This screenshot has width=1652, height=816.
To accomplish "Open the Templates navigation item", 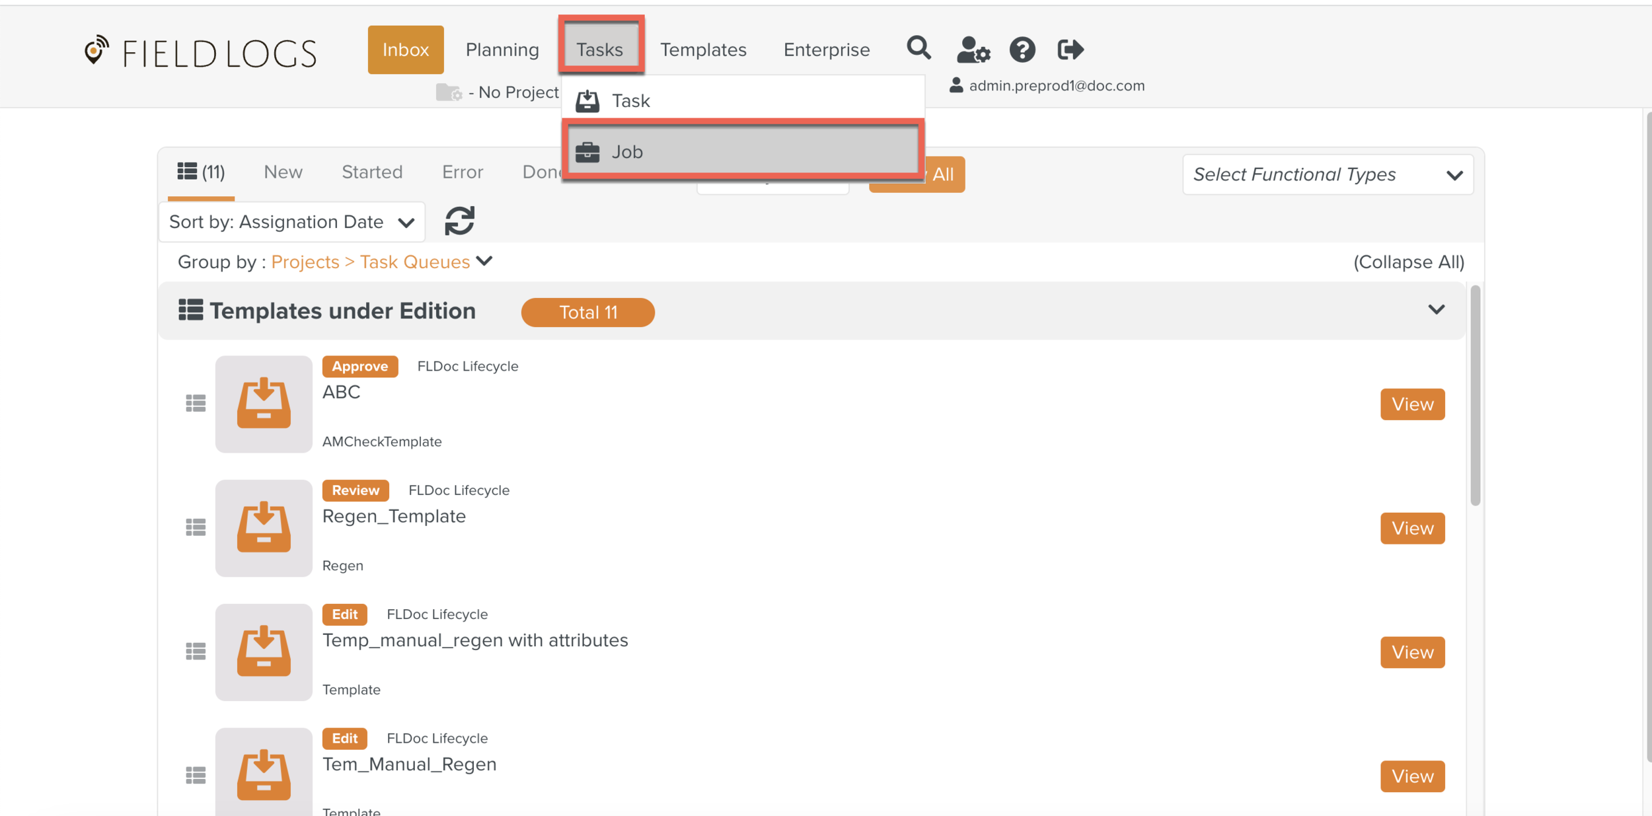I will (703, 50).
